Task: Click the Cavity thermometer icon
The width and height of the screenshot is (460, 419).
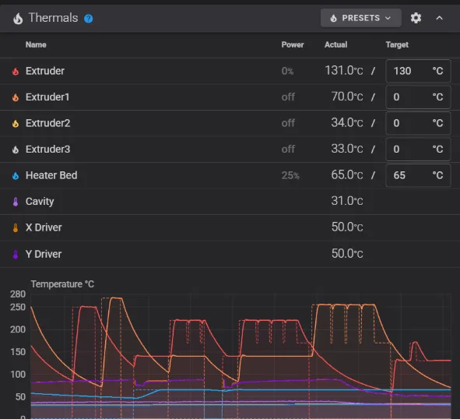Action: pos(16,202)
